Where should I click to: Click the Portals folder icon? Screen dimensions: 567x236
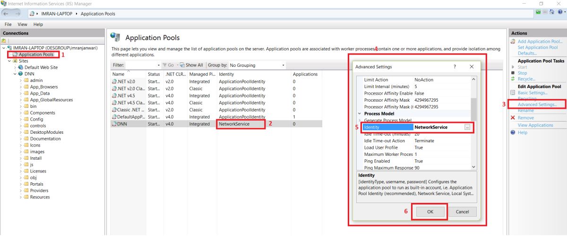pos(26,184)
